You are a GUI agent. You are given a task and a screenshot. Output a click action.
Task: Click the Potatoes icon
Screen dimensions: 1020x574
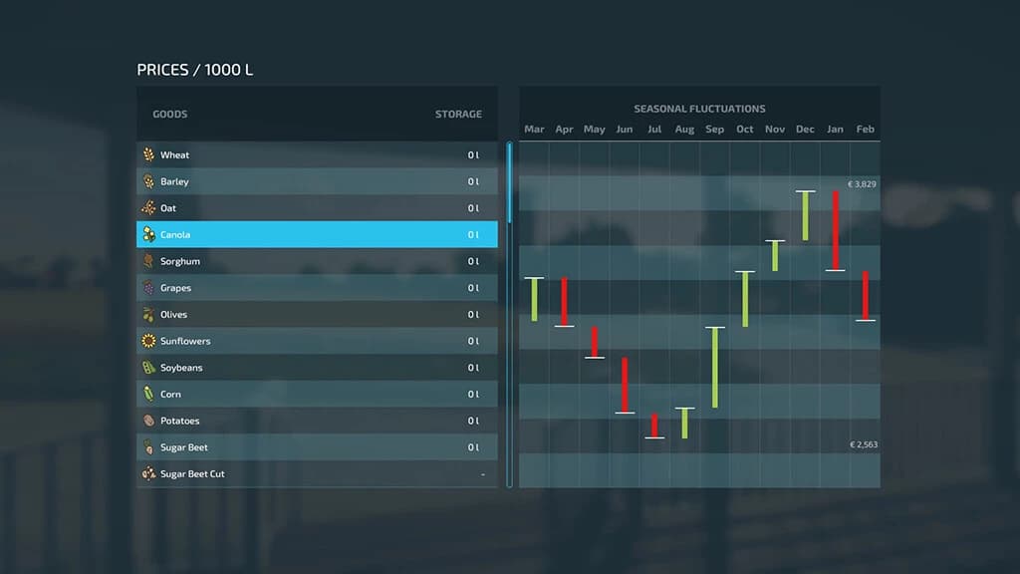(149, 421)
